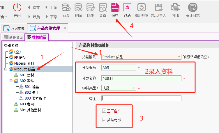Click house icon of Material 原料
219x133 pixels.
tap(10, 63)
